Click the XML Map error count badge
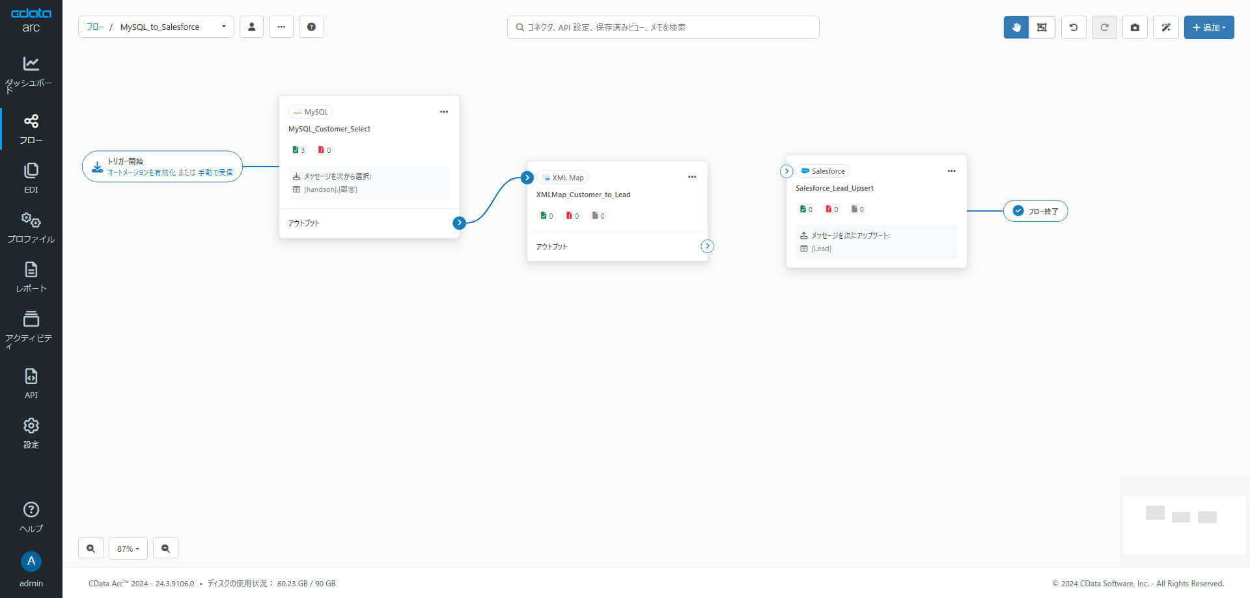 coord(573,216)
